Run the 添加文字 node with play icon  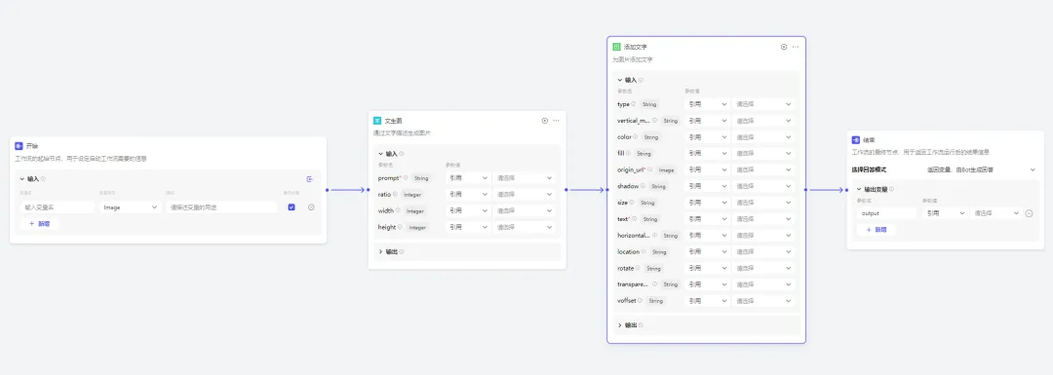coord(784,47)
